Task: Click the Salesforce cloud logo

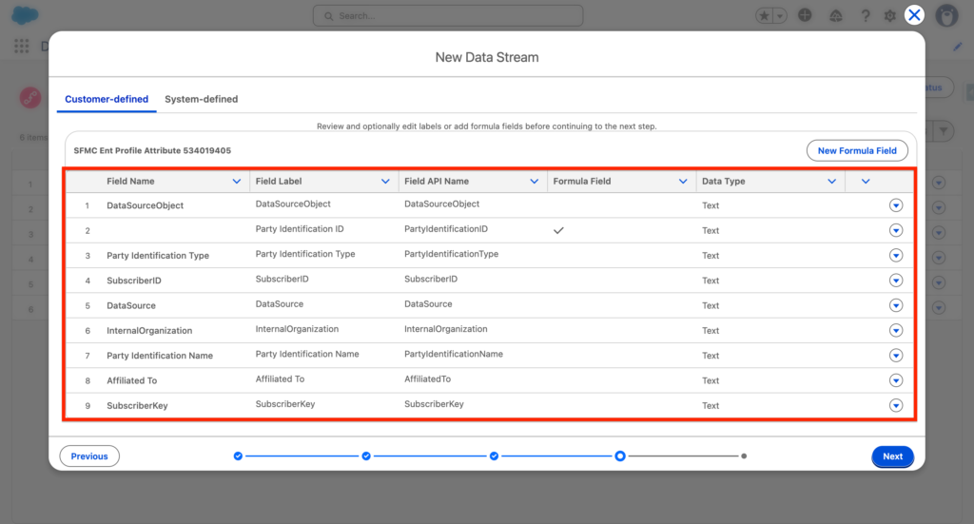Action: pos(24,16)
